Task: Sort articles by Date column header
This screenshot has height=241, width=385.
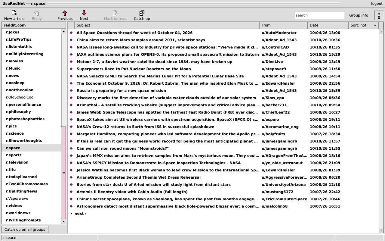Action: click(x=328, y=25)
